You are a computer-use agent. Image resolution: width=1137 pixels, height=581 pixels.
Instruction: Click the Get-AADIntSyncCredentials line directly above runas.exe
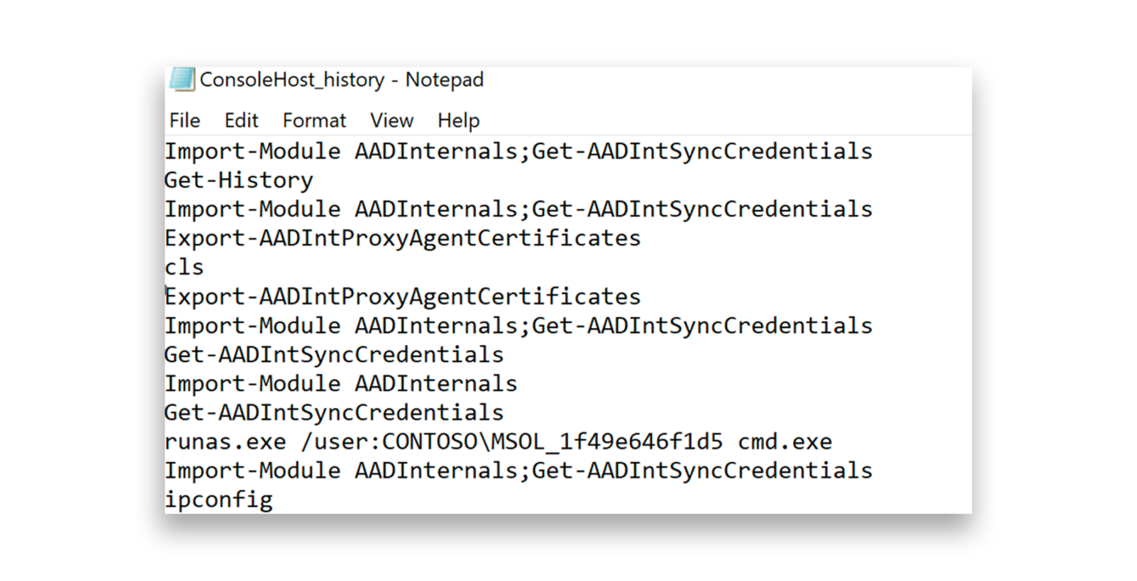coord(334,412)
